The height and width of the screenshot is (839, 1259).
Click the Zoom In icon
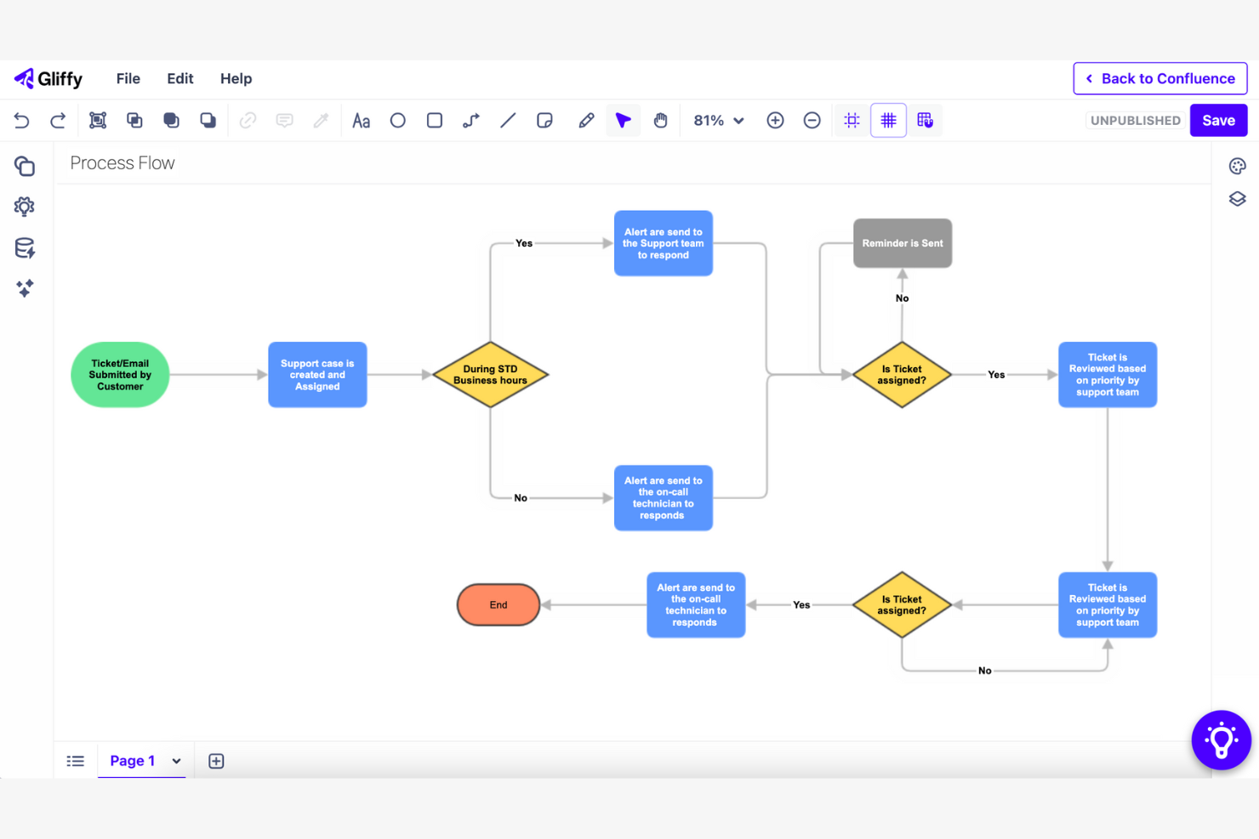(775, 120)
